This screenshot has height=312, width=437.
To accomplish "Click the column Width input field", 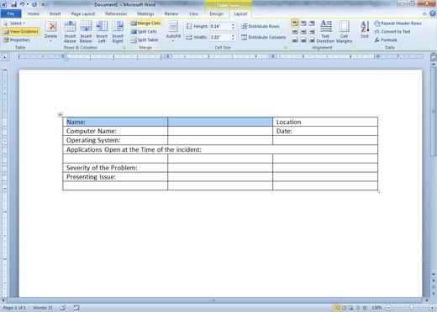I will 220,37.
